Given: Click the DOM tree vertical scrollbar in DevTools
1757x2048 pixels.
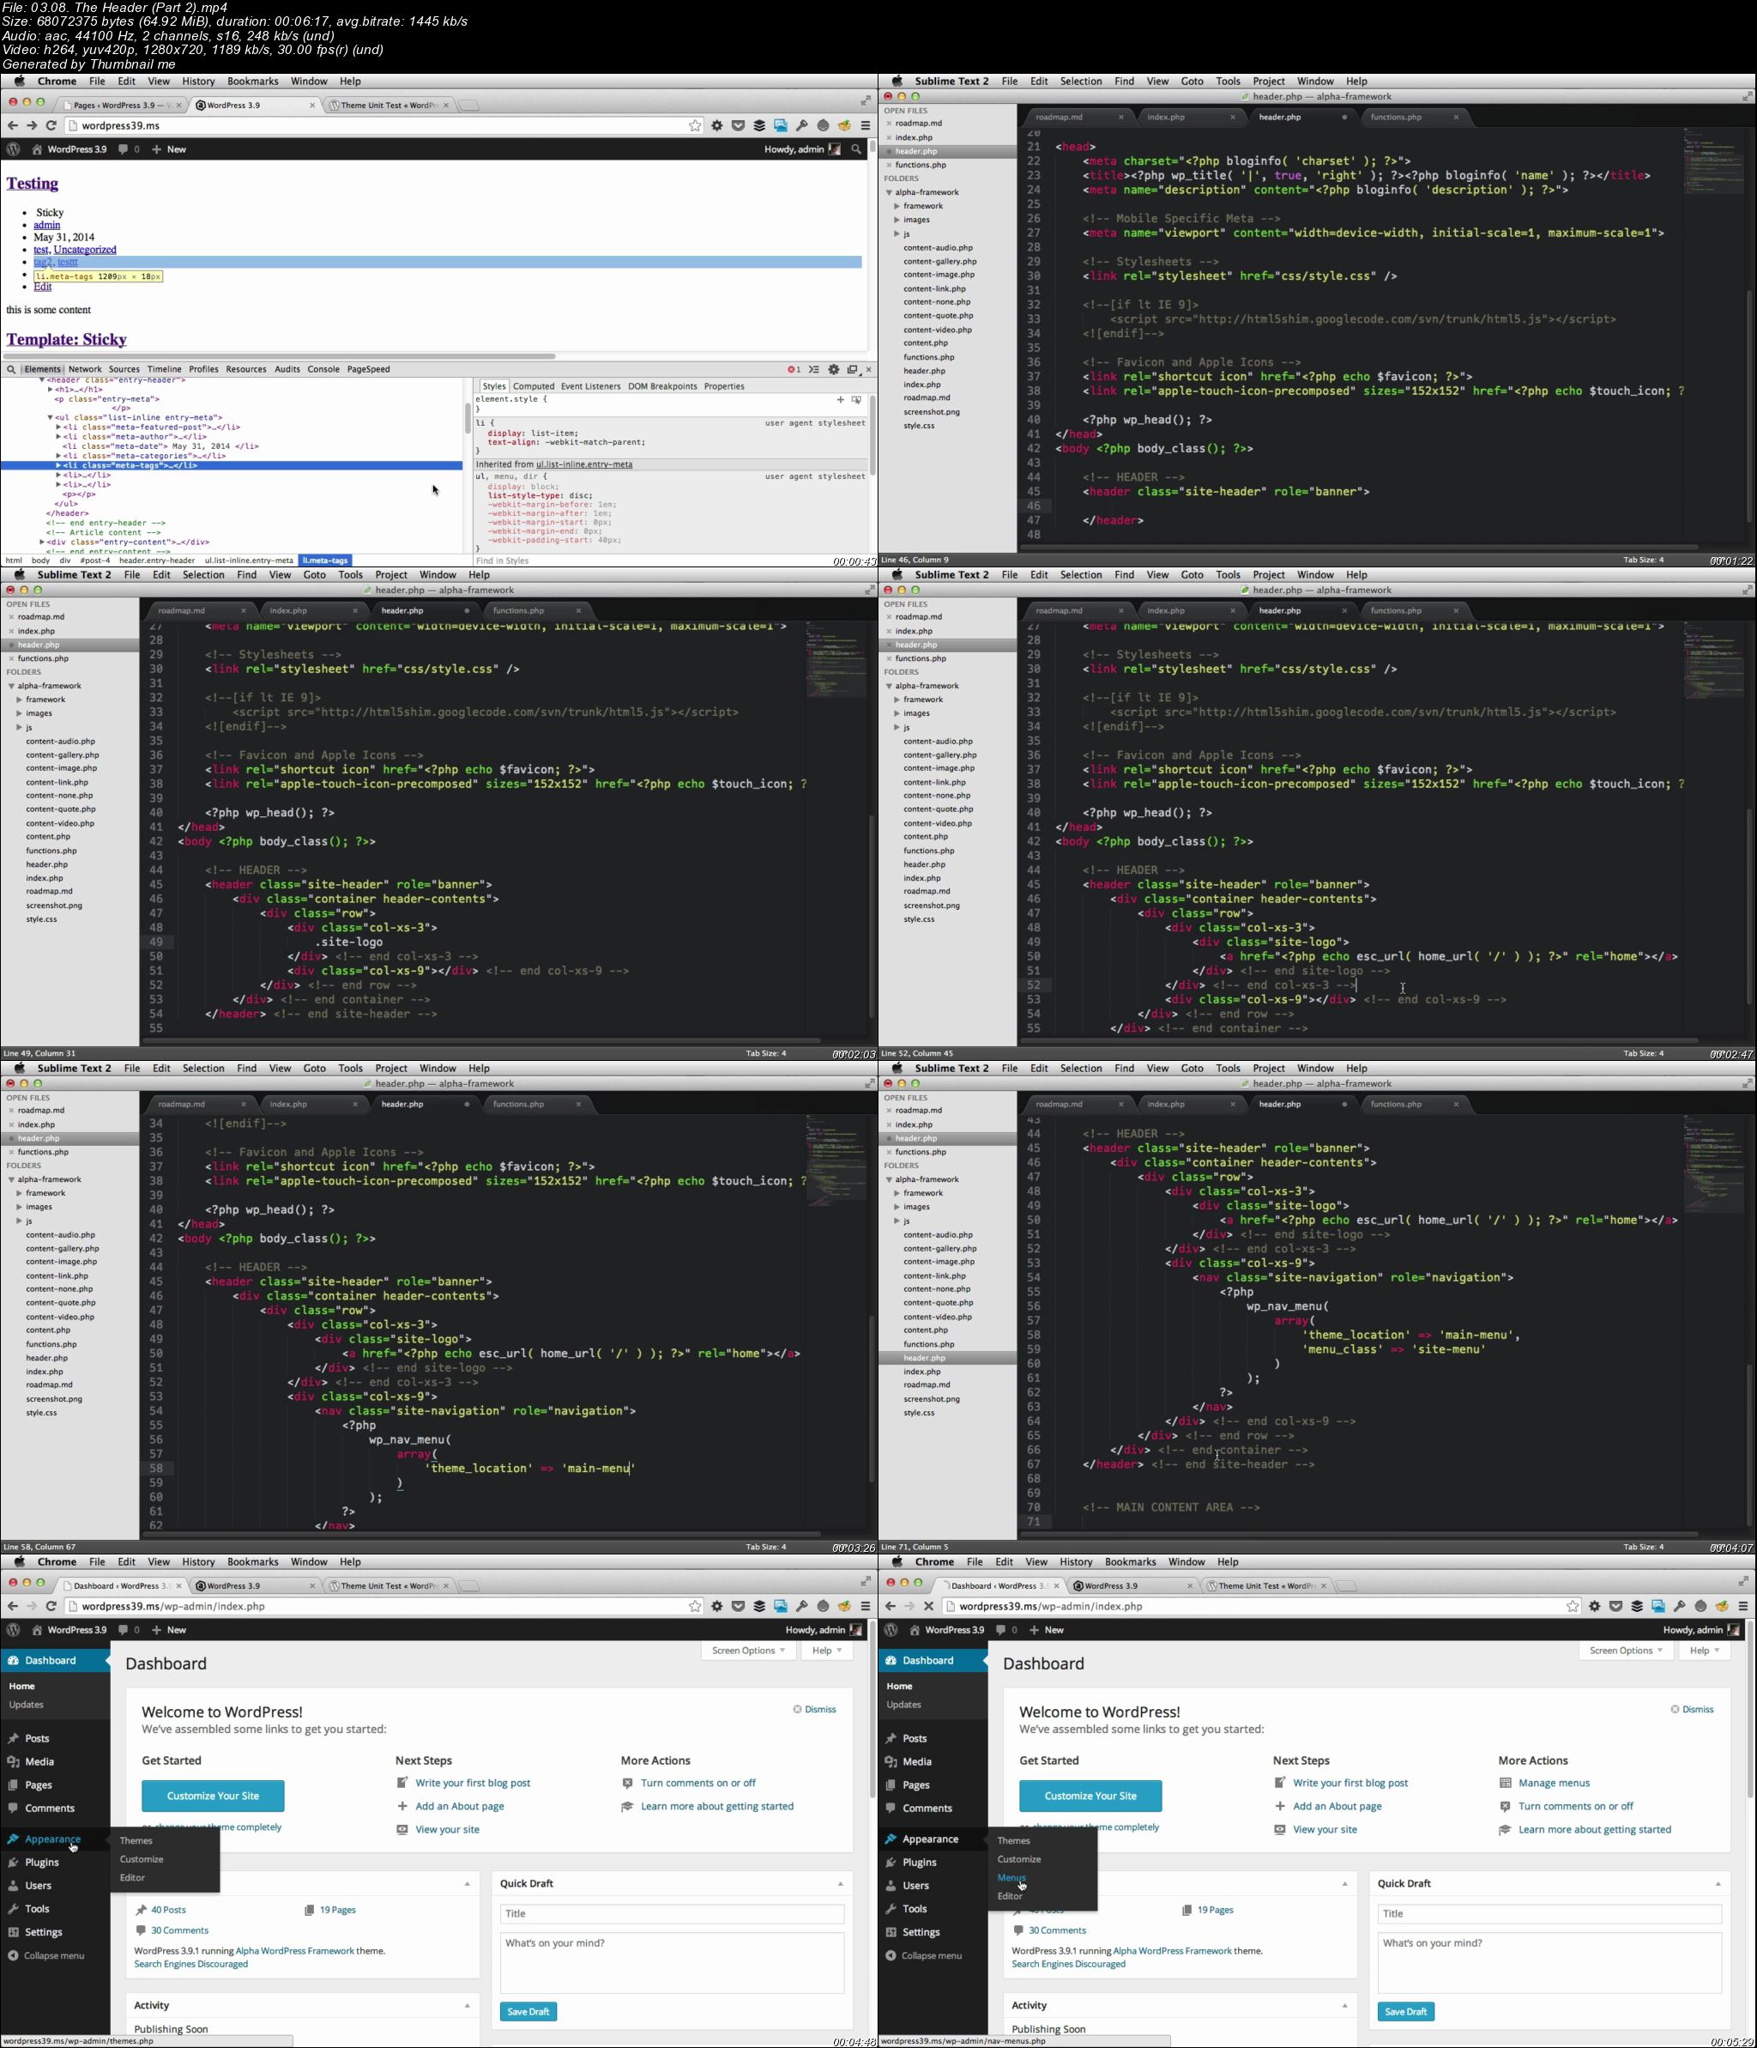Looking at the screenshot, I should [468, 419].
